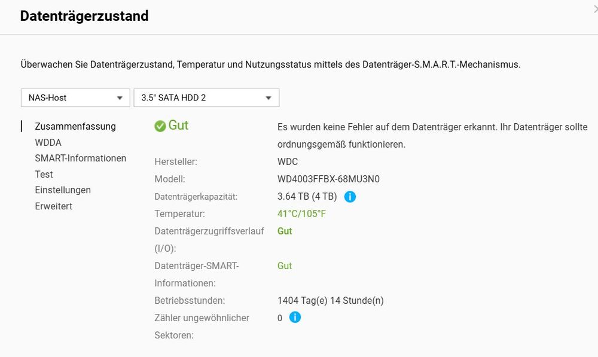
Task: Click the capacity value 3.64 TB (4 TB)
Action: click(x=307, y=197)
